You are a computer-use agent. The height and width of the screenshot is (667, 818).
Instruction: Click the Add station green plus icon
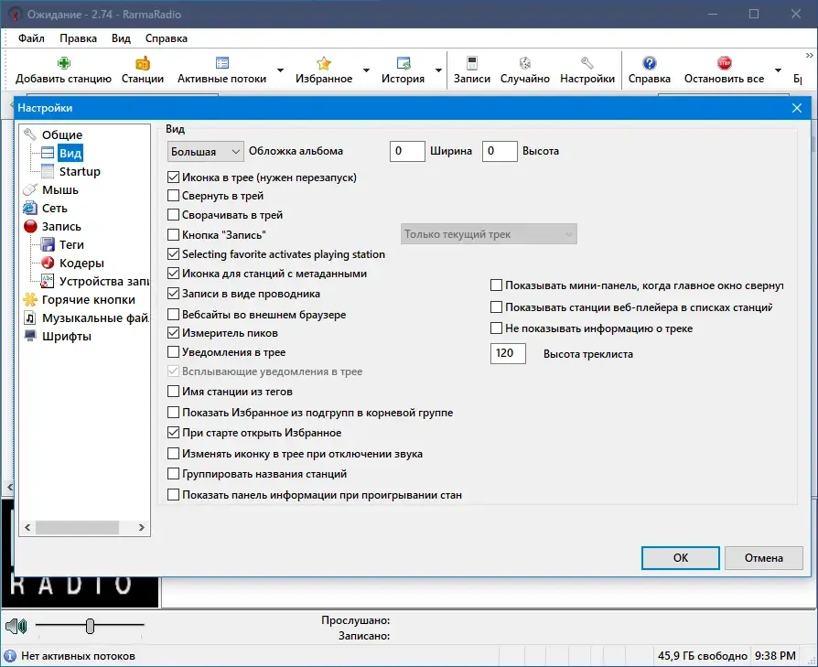coord(64,64)
